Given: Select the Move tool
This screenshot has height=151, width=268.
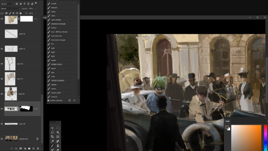Looking at the screenshot, I should coord(52,128).
